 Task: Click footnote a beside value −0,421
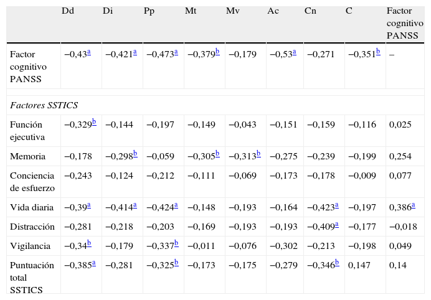point(134,53)
